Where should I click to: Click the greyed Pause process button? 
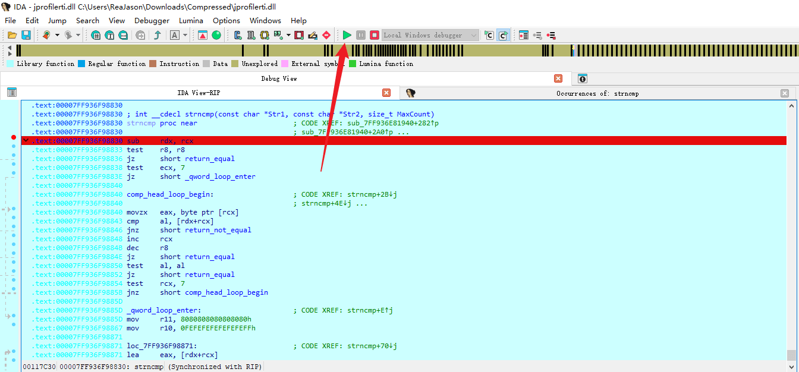(361, 35)
